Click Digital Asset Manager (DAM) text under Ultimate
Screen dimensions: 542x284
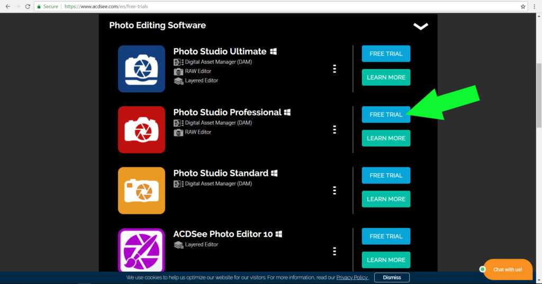[x=219, y=62]
